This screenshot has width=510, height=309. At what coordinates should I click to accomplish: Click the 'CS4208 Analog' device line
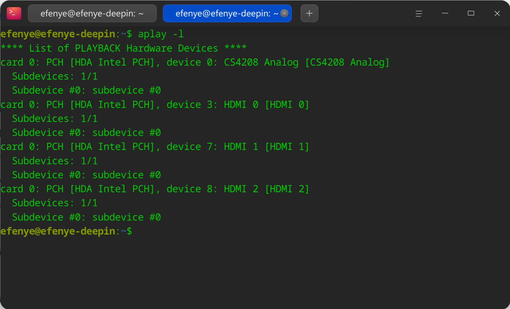pos(195,62)
